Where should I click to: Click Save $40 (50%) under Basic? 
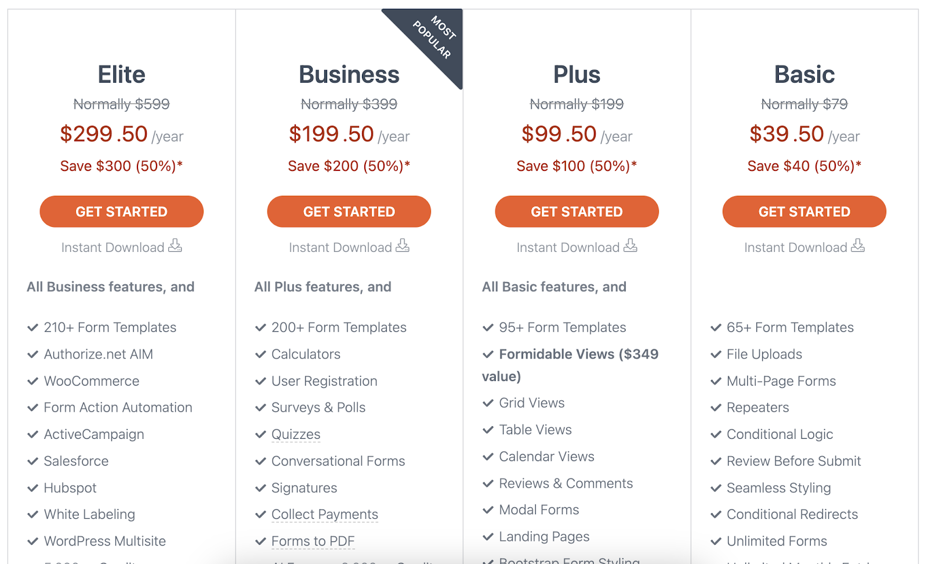[x=804, y=166]
